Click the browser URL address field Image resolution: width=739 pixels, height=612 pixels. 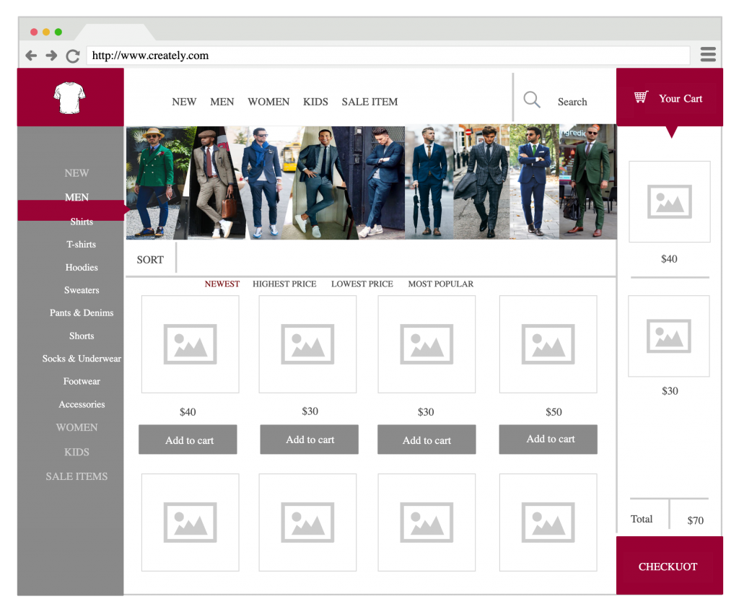[388, 56]
